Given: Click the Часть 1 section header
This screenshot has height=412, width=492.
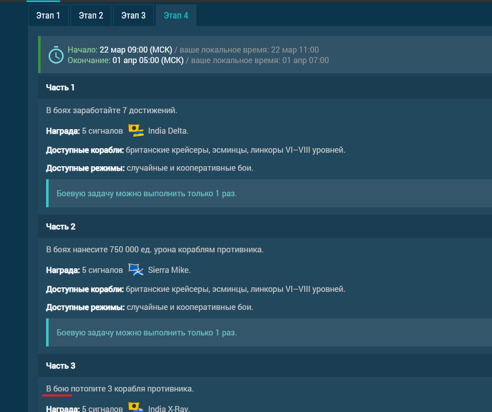Looking at the screenshot, I should 61,88.
